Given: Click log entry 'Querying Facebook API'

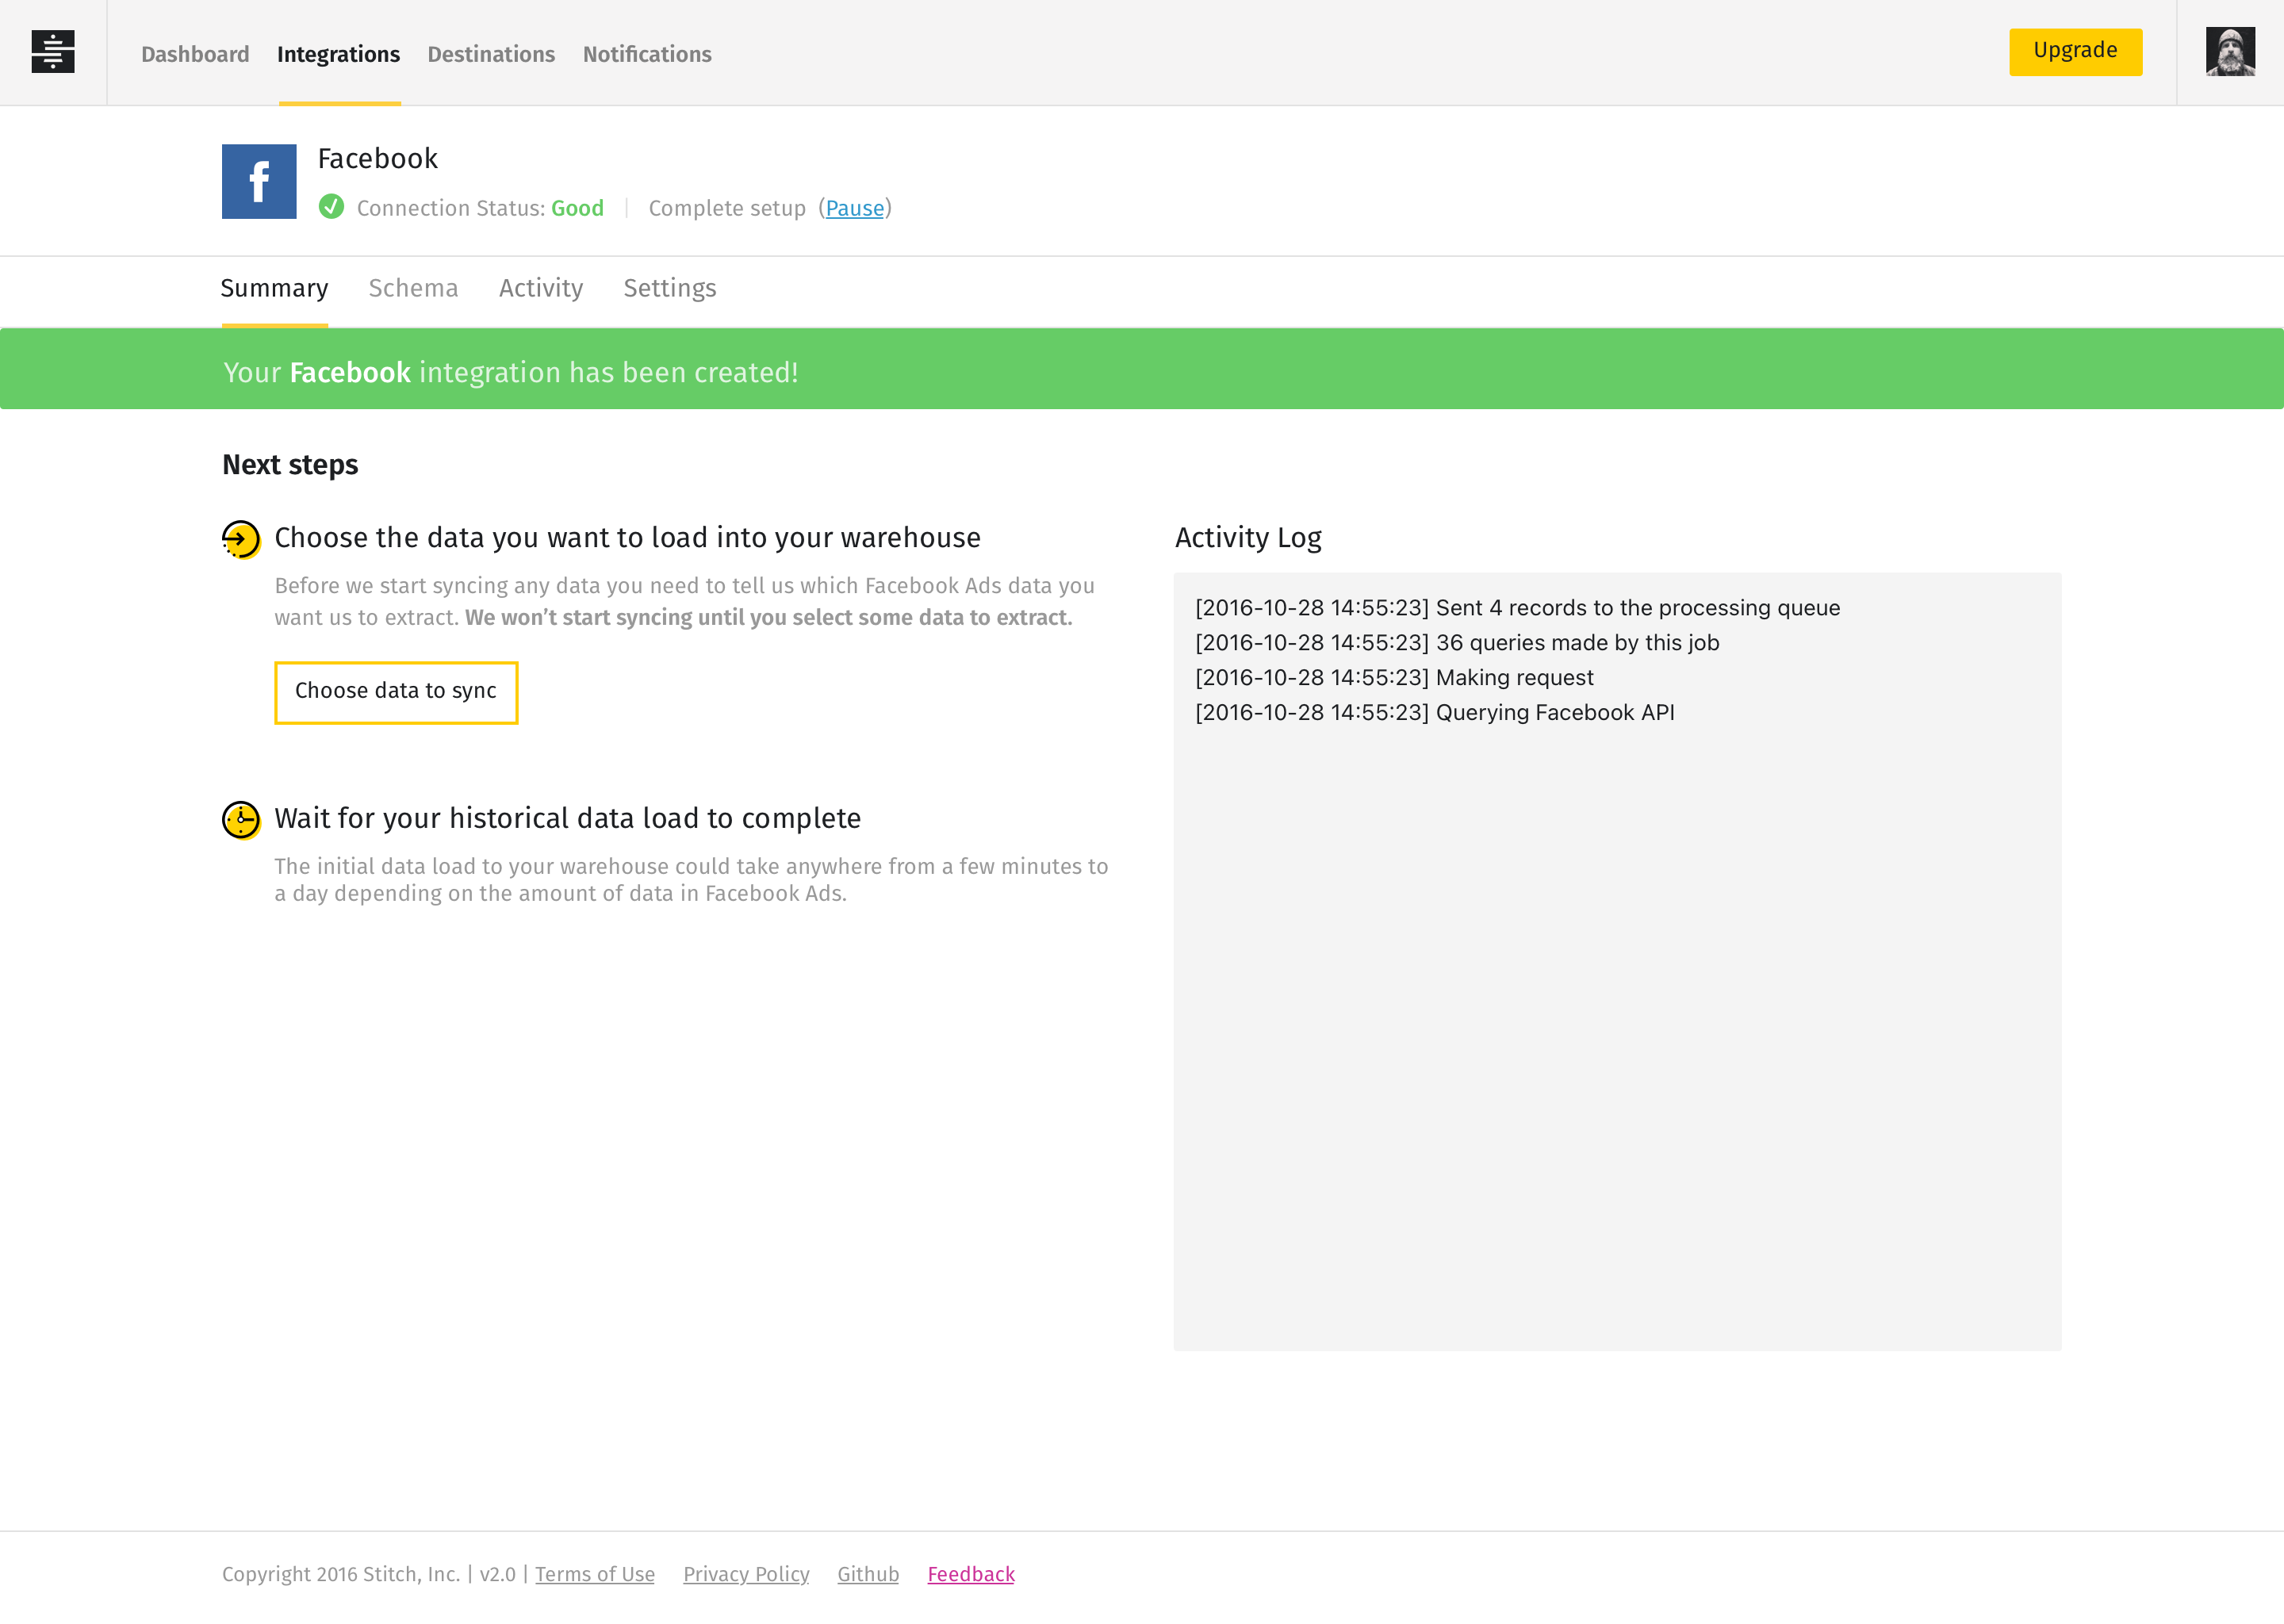Looking at the screenshot, I should pyautogui.click(x=1434, y=712).
